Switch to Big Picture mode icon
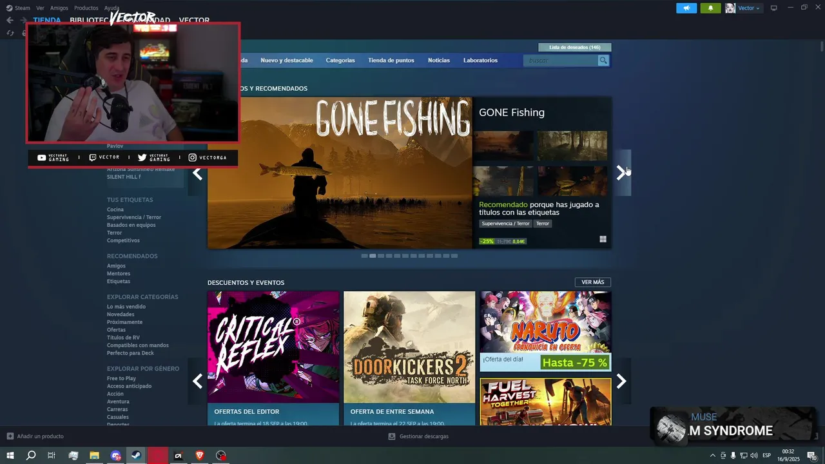The image size is (825, 464). pos(774,8)
